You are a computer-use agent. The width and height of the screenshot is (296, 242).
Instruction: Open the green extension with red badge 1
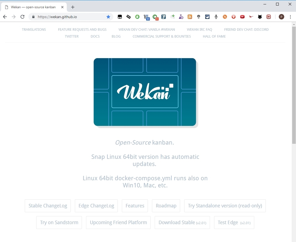tap(155, 17)
